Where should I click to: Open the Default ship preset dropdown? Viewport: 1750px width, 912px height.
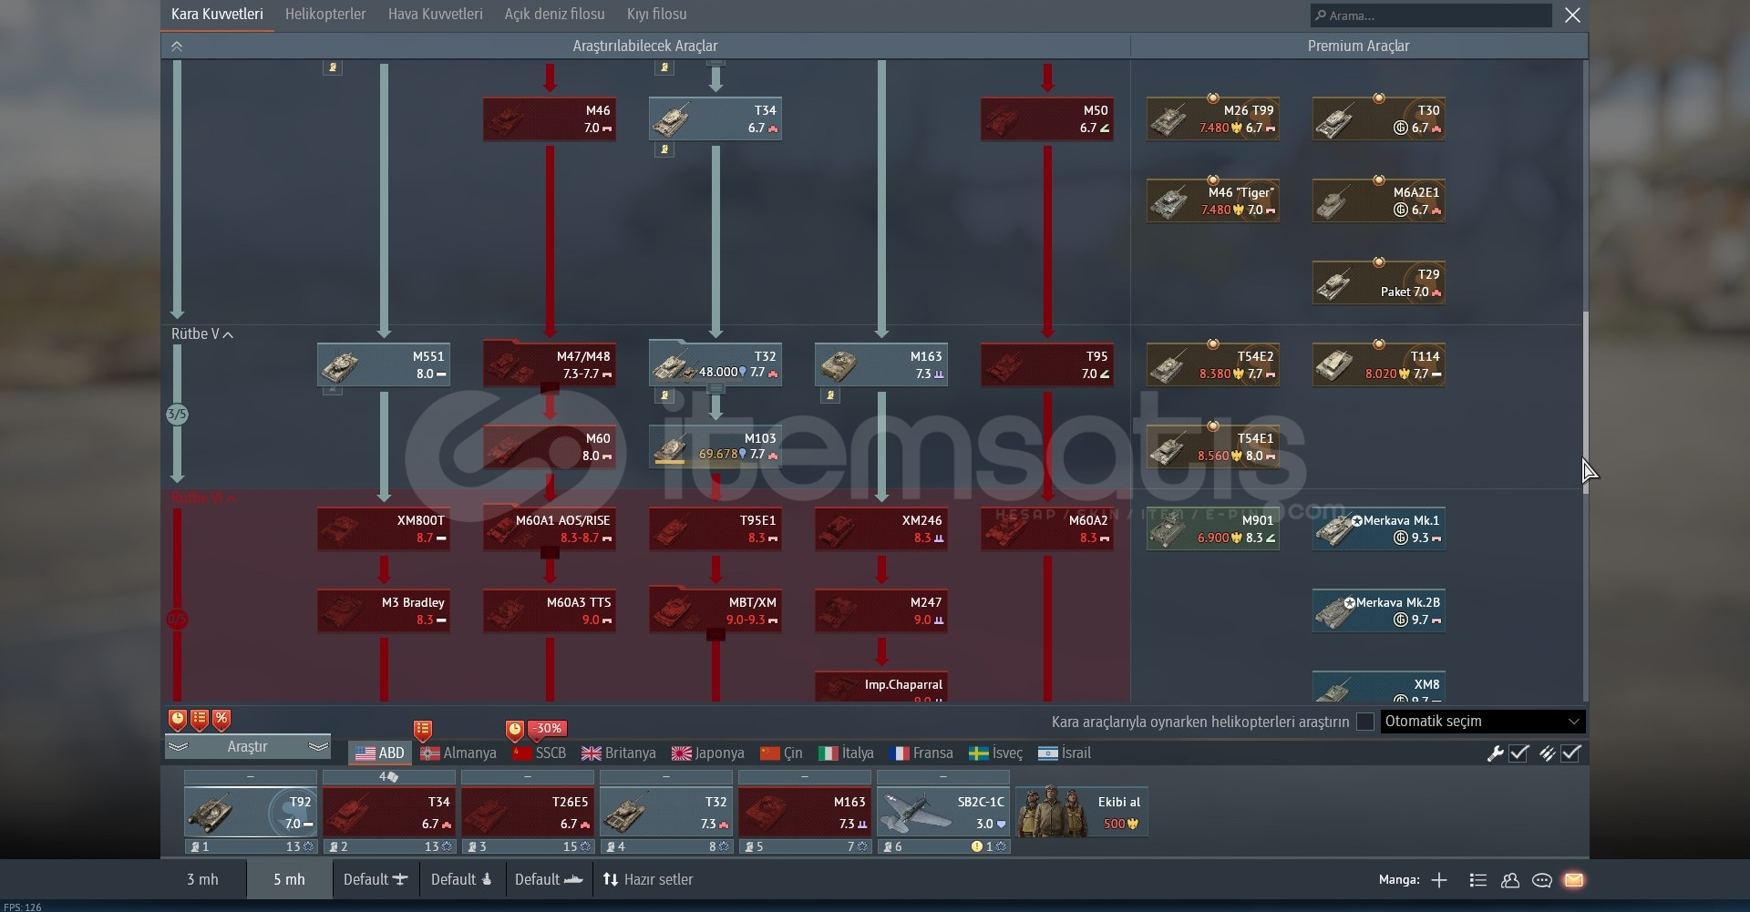pos(549,879)
